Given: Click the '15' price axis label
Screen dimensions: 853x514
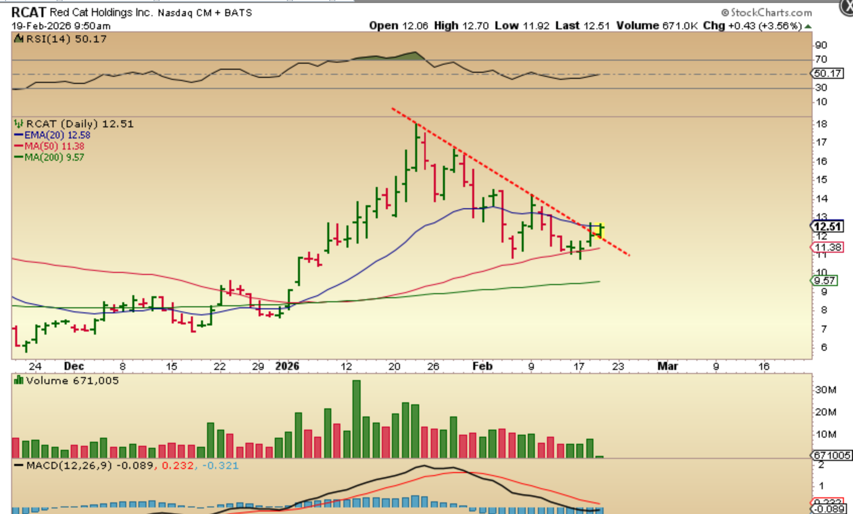Looking at the screenshot, I should coord(821,179).
